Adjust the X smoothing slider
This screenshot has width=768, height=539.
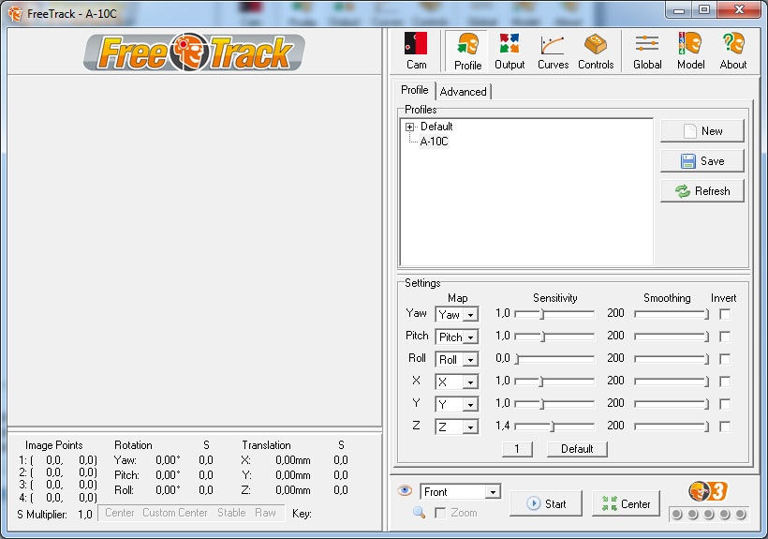pyautogui.click(x=671, y=382)
